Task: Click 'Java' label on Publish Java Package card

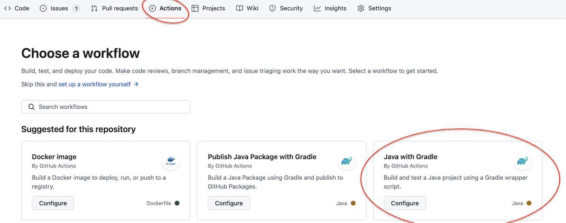Action: click(x=341, y=203)
